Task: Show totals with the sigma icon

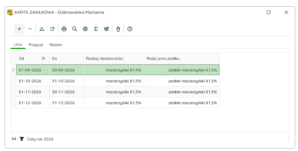Action: coord(96,29)
